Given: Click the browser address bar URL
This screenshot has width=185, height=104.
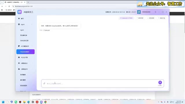Looking at the screenshot, I should (x=24, y=6).
